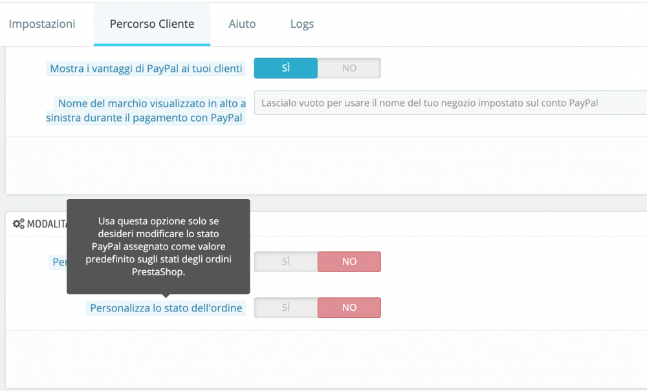Enable SÌ for Mostra i vantaggi di PayPal

pyautogui.click(x=285, y=68)
